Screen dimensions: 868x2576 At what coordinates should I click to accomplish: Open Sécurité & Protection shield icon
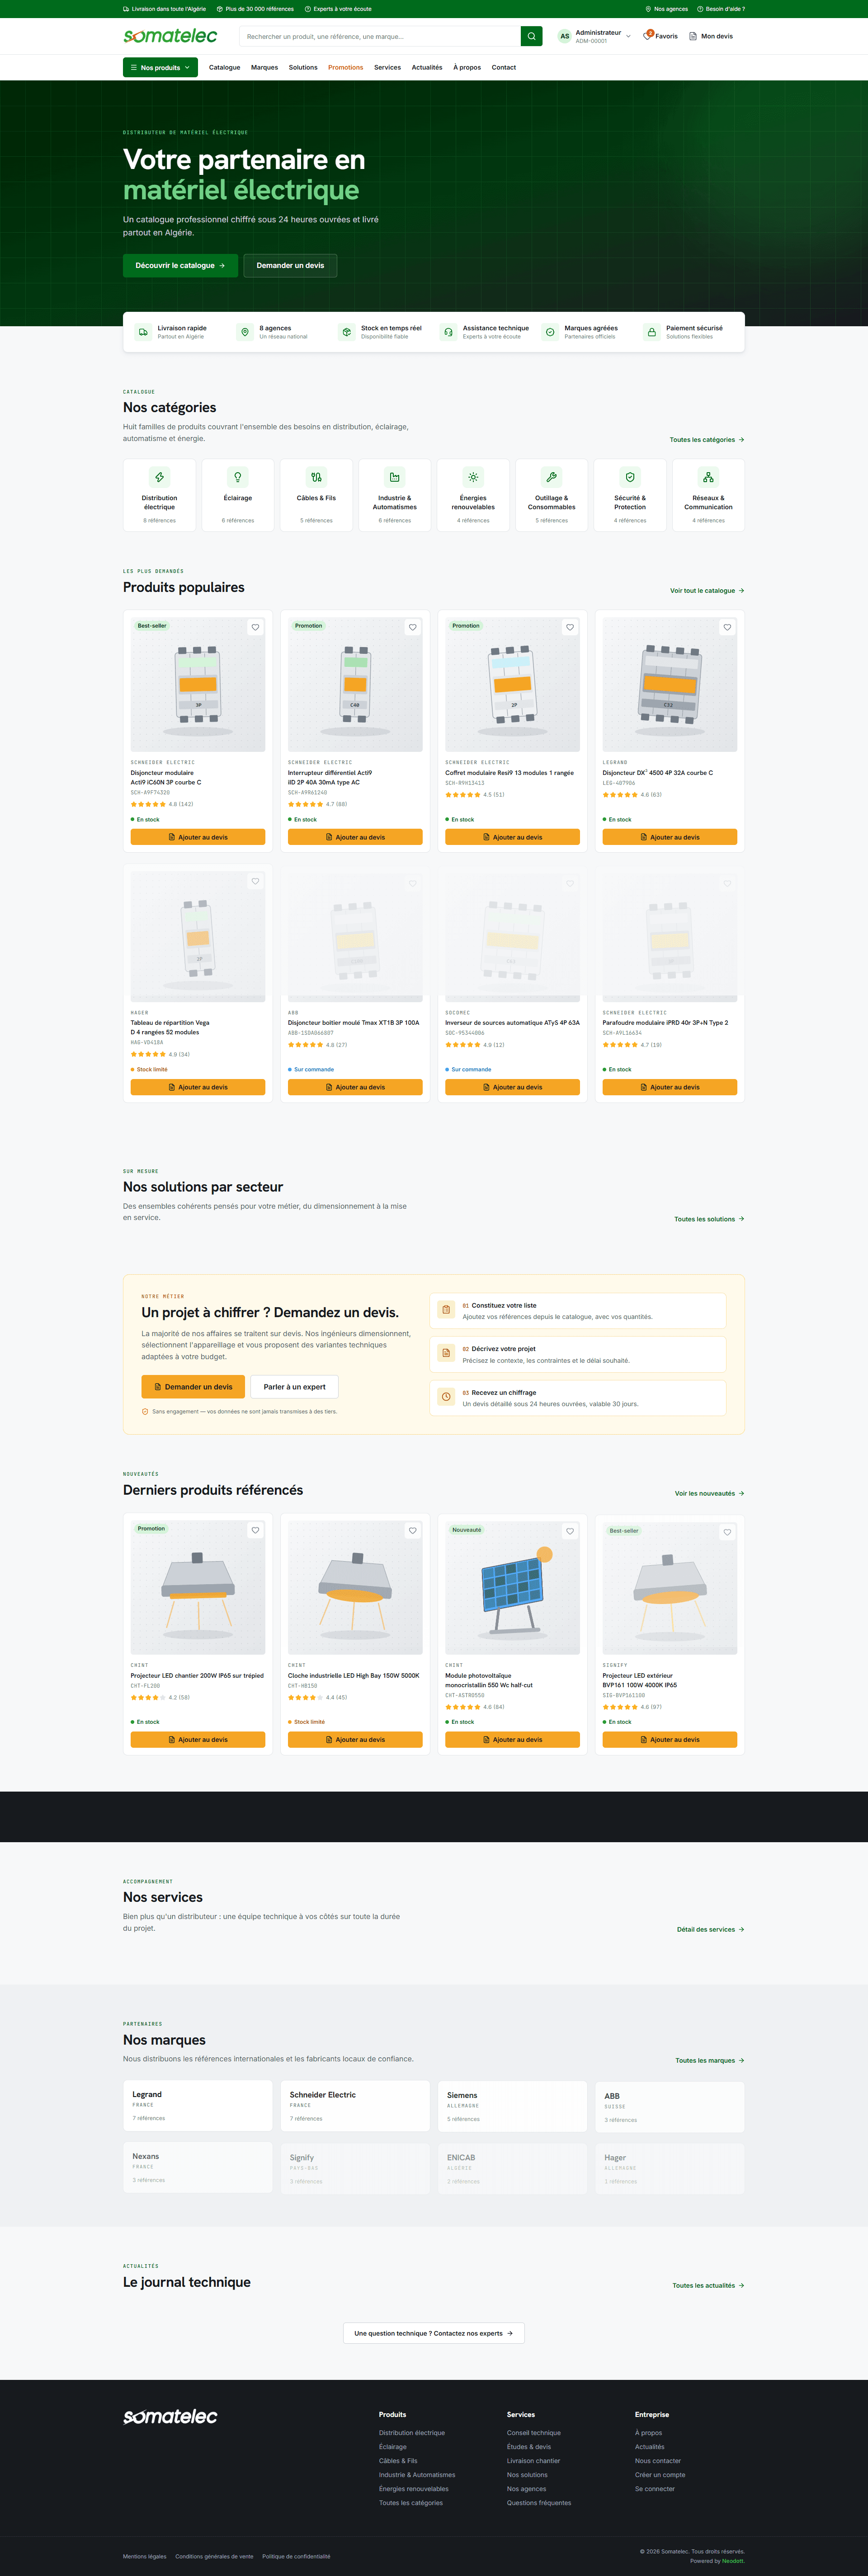[x=630, y=477]
